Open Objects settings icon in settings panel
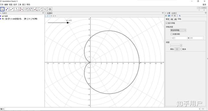This screenshot has width=208, height=111. (166, 16)
